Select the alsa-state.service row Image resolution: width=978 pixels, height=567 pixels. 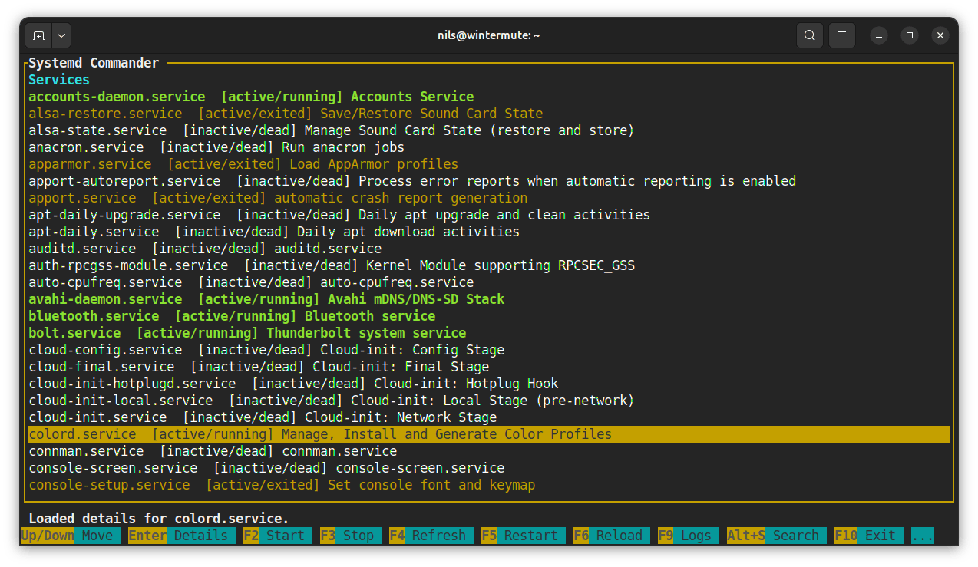click(489, 130)
